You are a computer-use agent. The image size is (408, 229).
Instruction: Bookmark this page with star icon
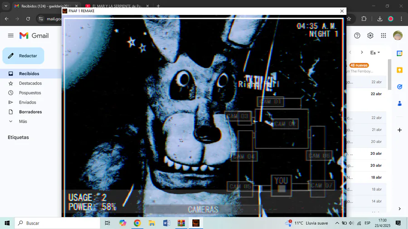(349, 19)
